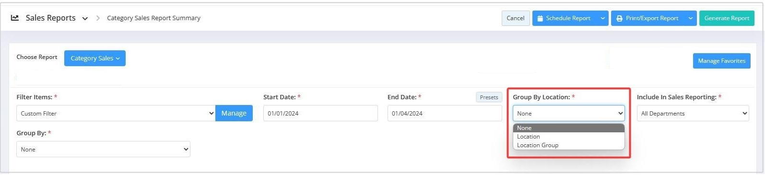Image resolution: width=765 pixels, height=175 pixels.
Task: Expand the Sales Reports chevron
Action: (85, 19)
